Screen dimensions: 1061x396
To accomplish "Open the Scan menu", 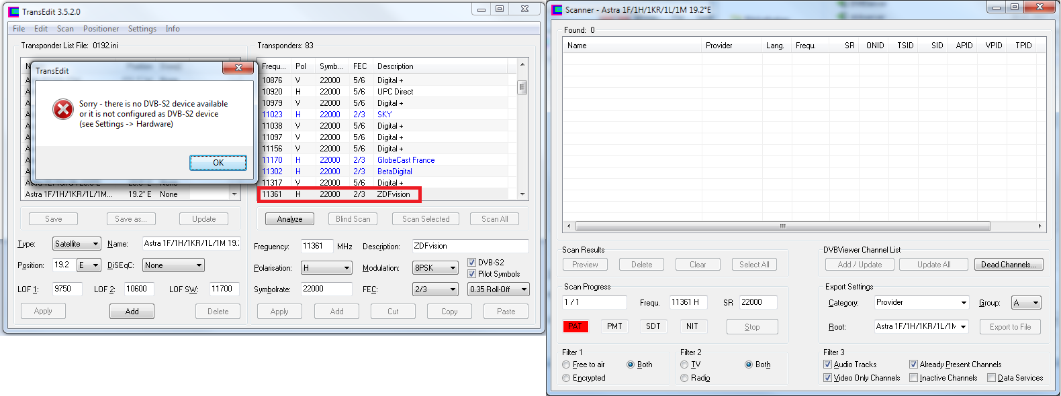I will coord(65,29).
